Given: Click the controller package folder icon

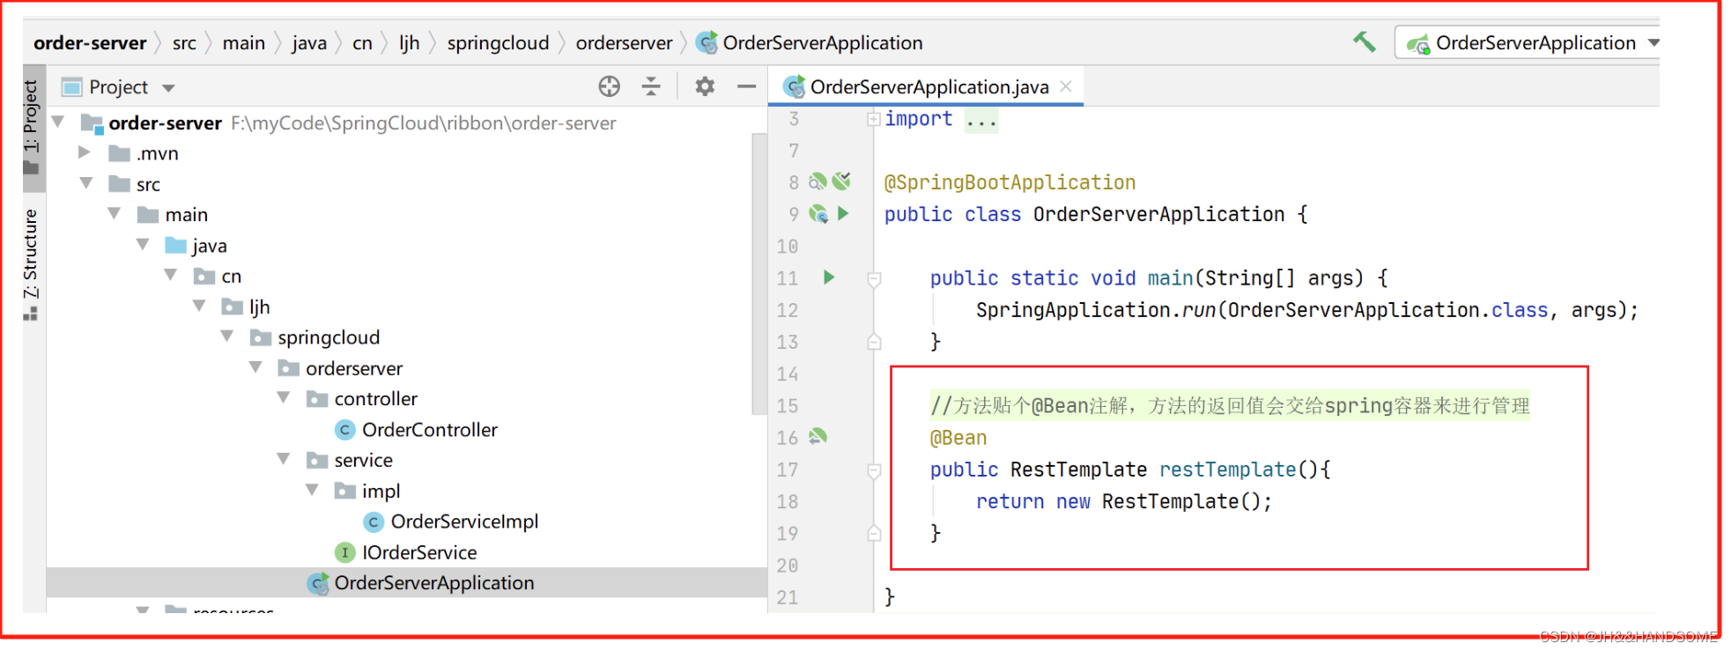Looking at the screenshot, I should pos(317,399).
